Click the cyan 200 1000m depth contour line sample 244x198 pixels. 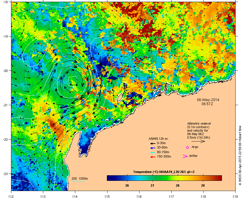[78, 181]
